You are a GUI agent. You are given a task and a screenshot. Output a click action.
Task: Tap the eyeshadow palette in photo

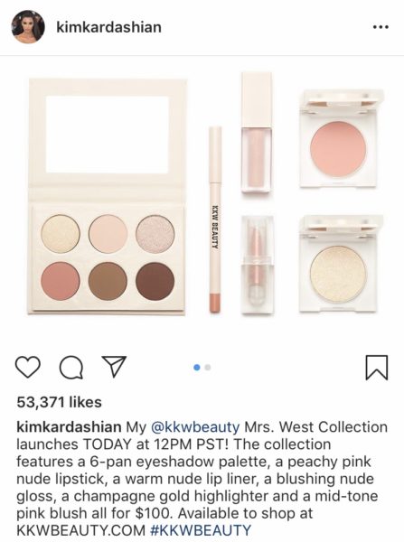click(x=108, y=196)
